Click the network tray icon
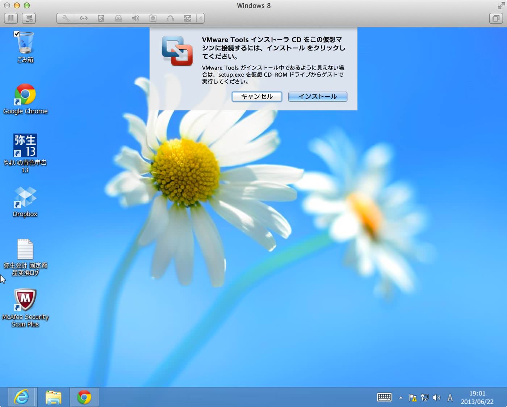Viewport: 507px width, 407px height. (424, 398)
